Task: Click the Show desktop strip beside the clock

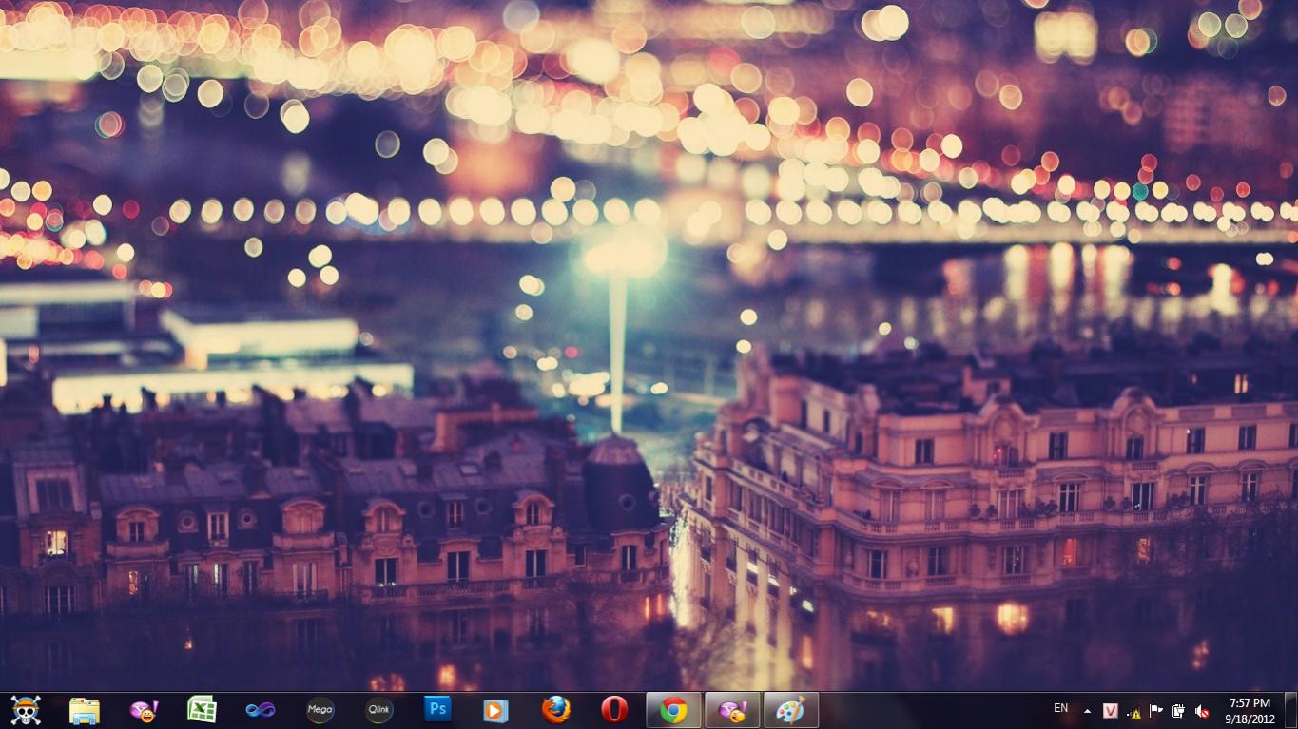Action: tap(1290, 711)
